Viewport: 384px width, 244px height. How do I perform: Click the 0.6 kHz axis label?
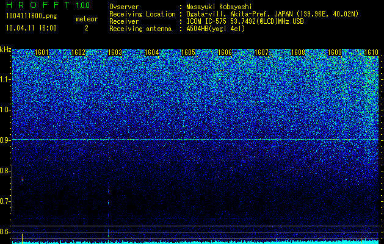click(4, 232)
